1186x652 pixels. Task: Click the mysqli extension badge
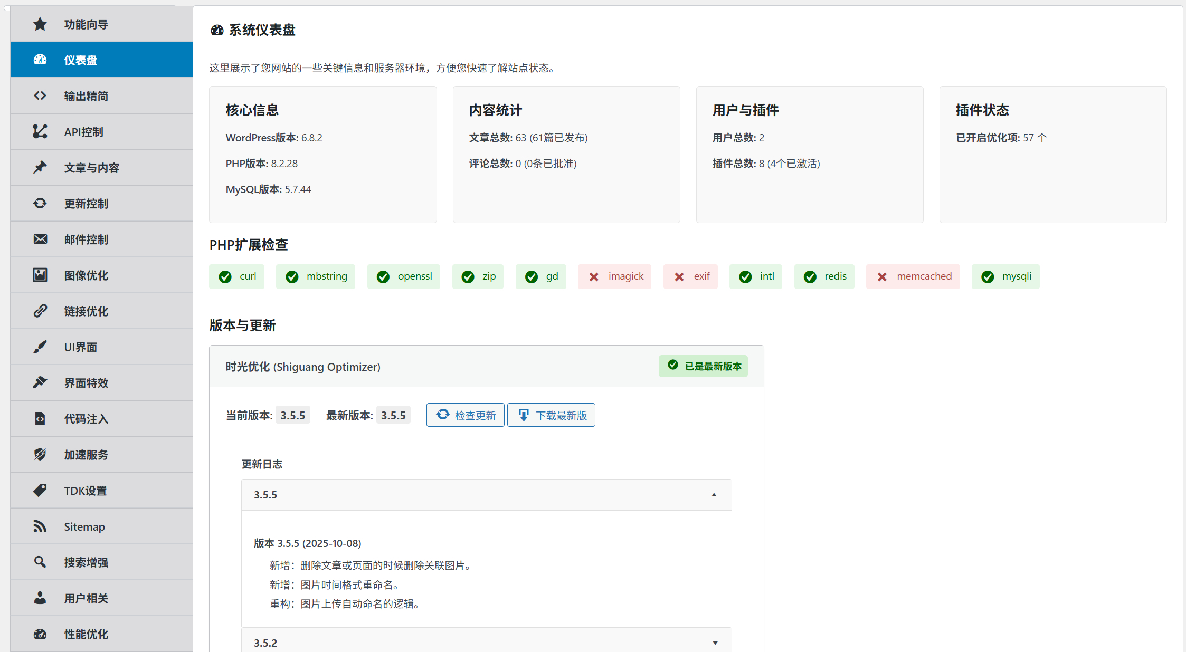[1005, 276]
